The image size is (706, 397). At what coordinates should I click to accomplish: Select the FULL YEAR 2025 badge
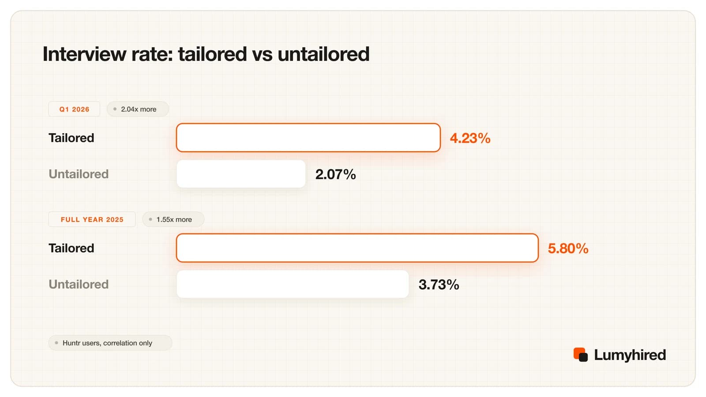(92, 219)
